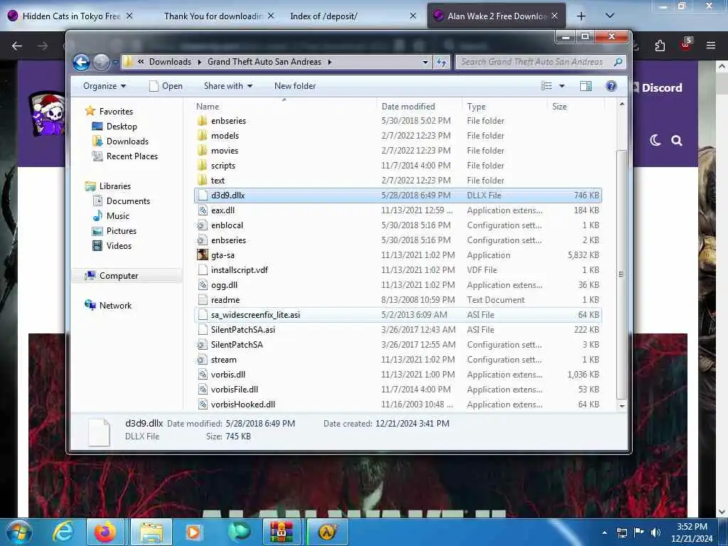Open the recent pages dropdown arrow
Viewport: 728px width, 546px height.
(114, 62)
